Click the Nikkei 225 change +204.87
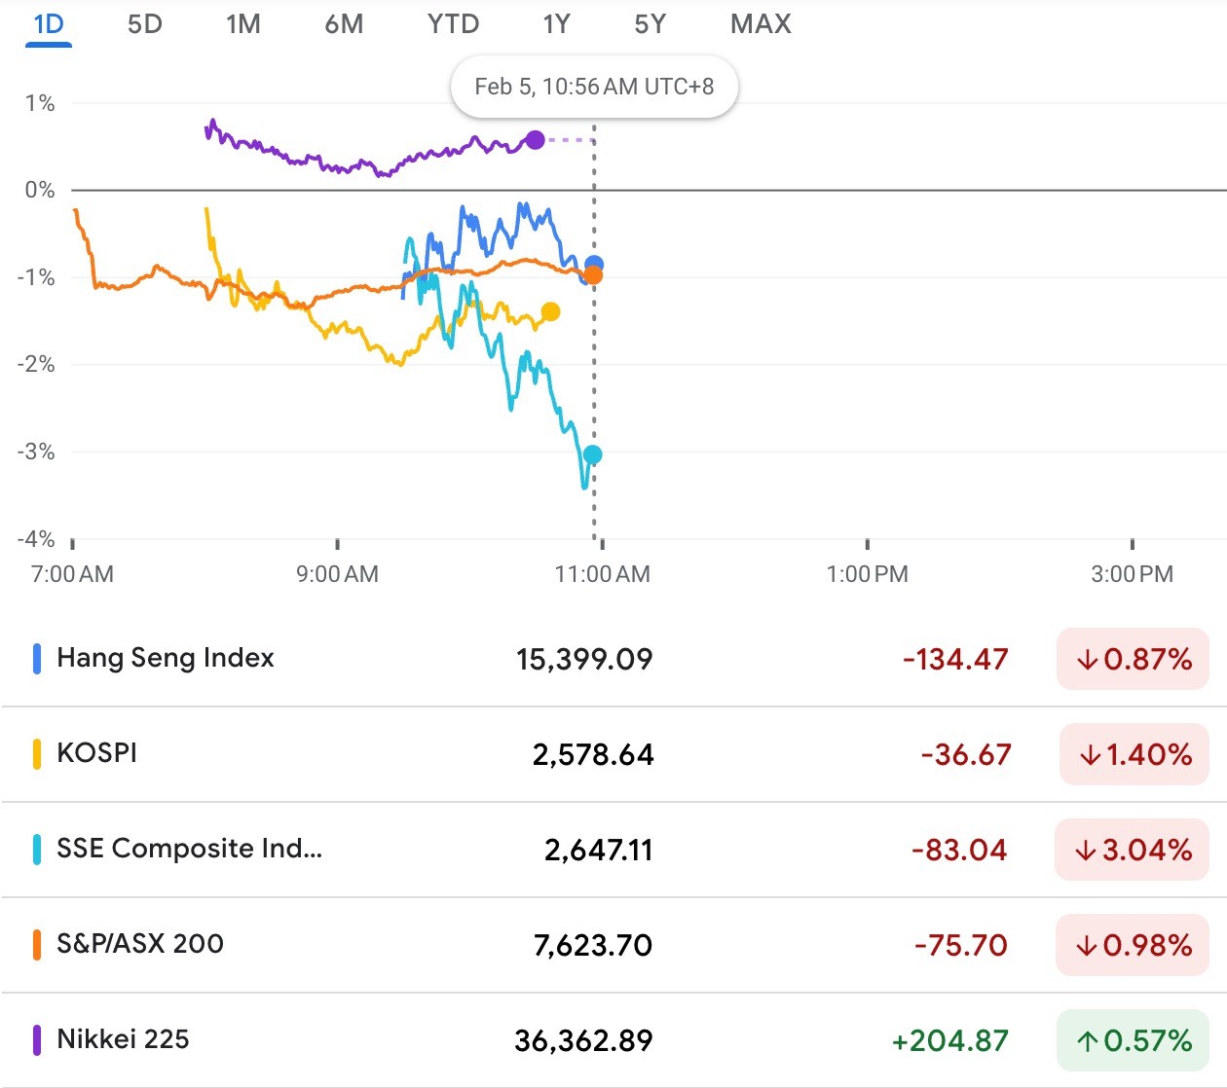 point(950,1041)
